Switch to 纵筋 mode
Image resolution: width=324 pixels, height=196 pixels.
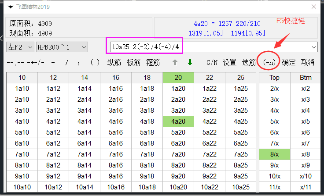[x=114, y=62]
